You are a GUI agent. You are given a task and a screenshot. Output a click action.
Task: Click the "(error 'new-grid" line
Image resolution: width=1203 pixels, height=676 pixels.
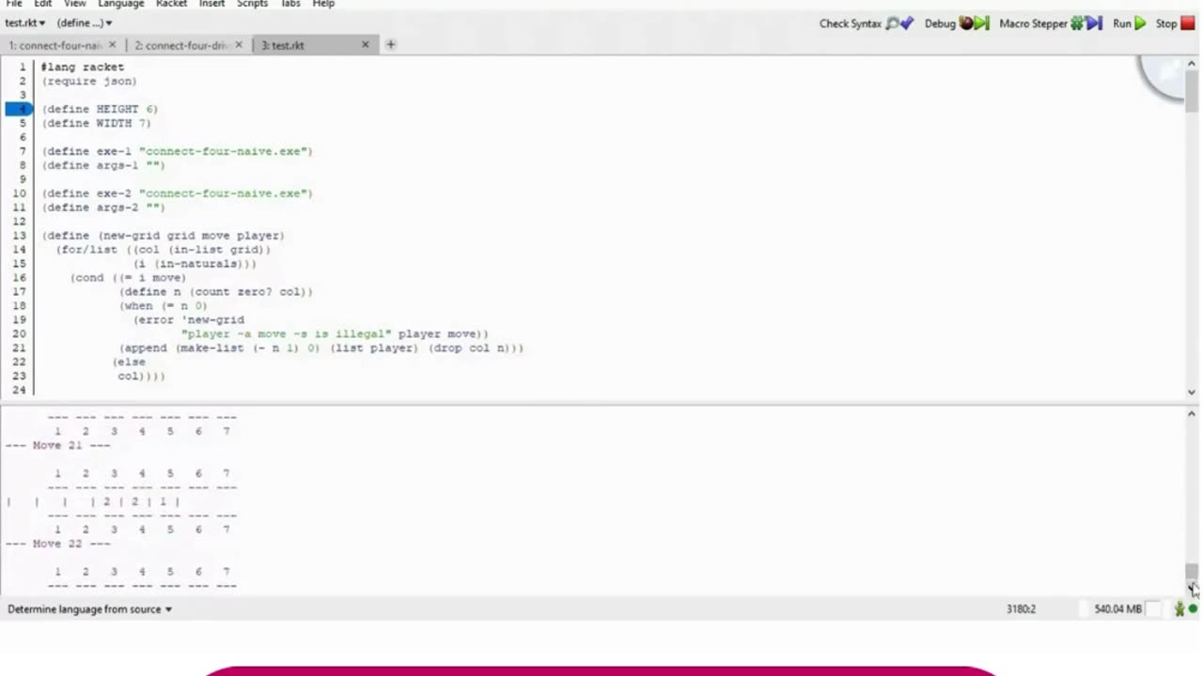pyautogui.click(x=189, y=320)
